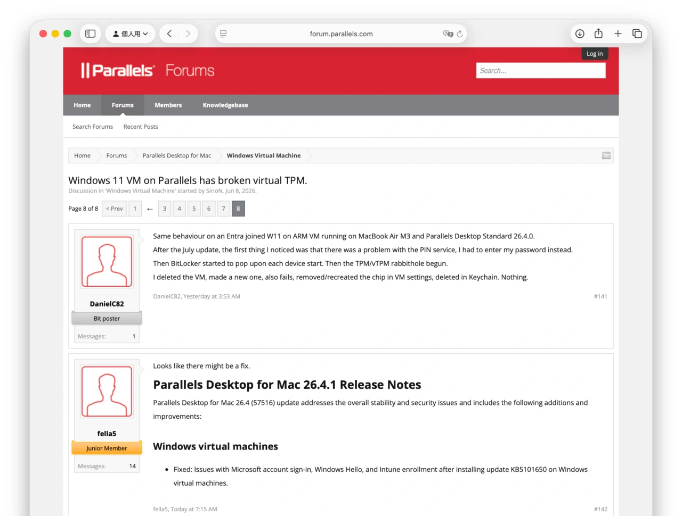This screenshot has height=516, width=682.
Task: Open Recent Posts link
Action: pos(141,127)
